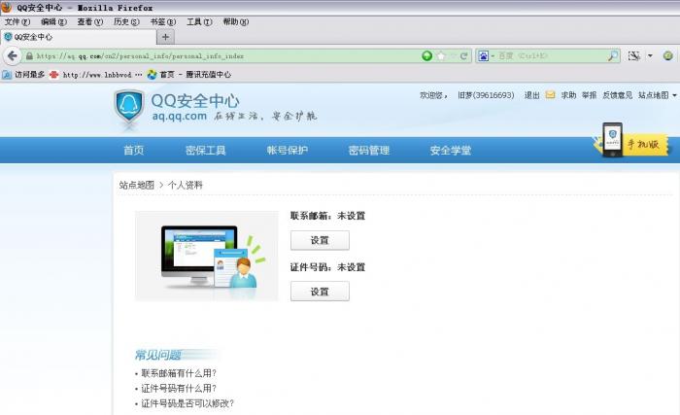This screenshot has width=680, height=415.
Task: Click the Baidu paw search engine icon
Action: pos(483,56)
